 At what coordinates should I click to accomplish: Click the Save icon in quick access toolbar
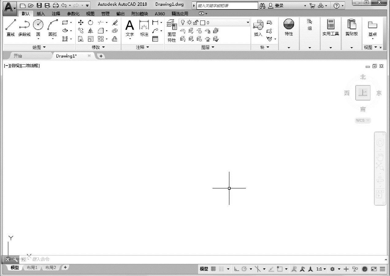pyautogui.click(x=39, y=6)
